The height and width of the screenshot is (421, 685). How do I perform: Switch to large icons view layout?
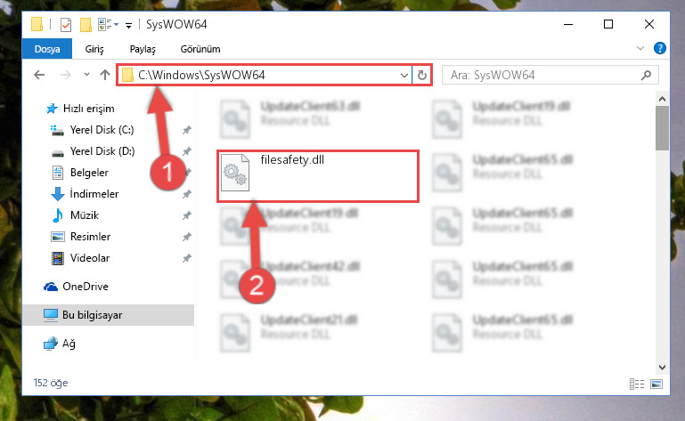[x=656, y=384]
